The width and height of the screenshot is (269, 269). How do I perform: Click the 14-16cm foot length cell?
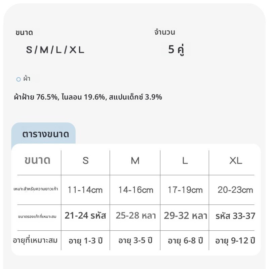(136, 190)
